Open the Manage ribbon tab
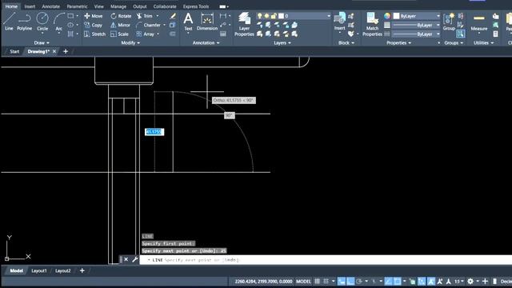This screenshot has height=288, width=512. click(x=118, y=6)
